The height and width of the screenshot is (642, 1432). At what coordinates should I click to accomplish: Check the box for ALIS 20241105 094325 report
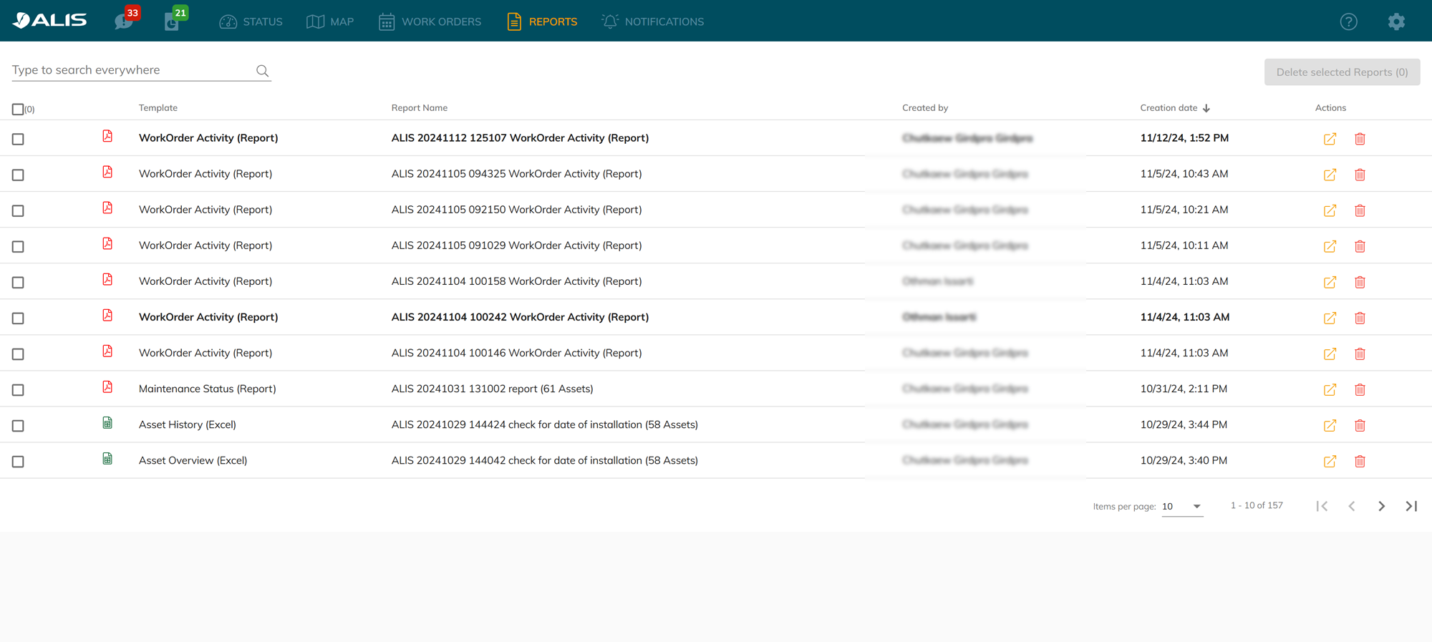pyautogui.click(x=18, y=175)
